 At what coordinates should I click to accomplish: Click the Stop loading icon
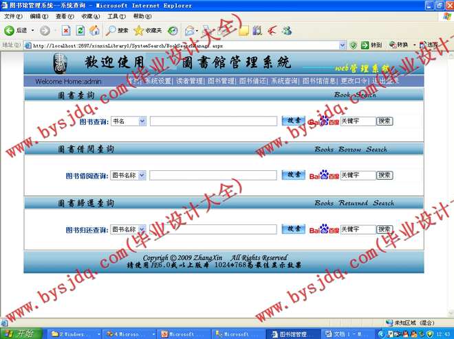(x=66, y=30)
